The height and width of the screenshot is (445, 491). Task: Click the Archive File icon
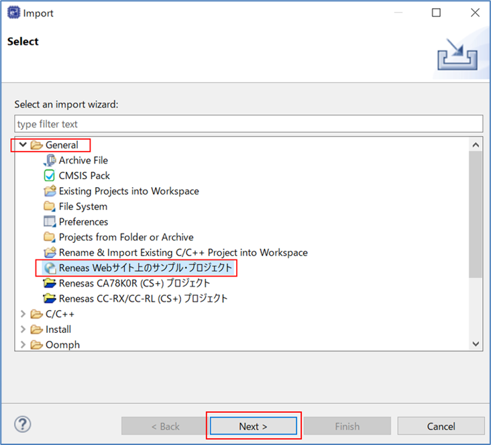point(50,160)
